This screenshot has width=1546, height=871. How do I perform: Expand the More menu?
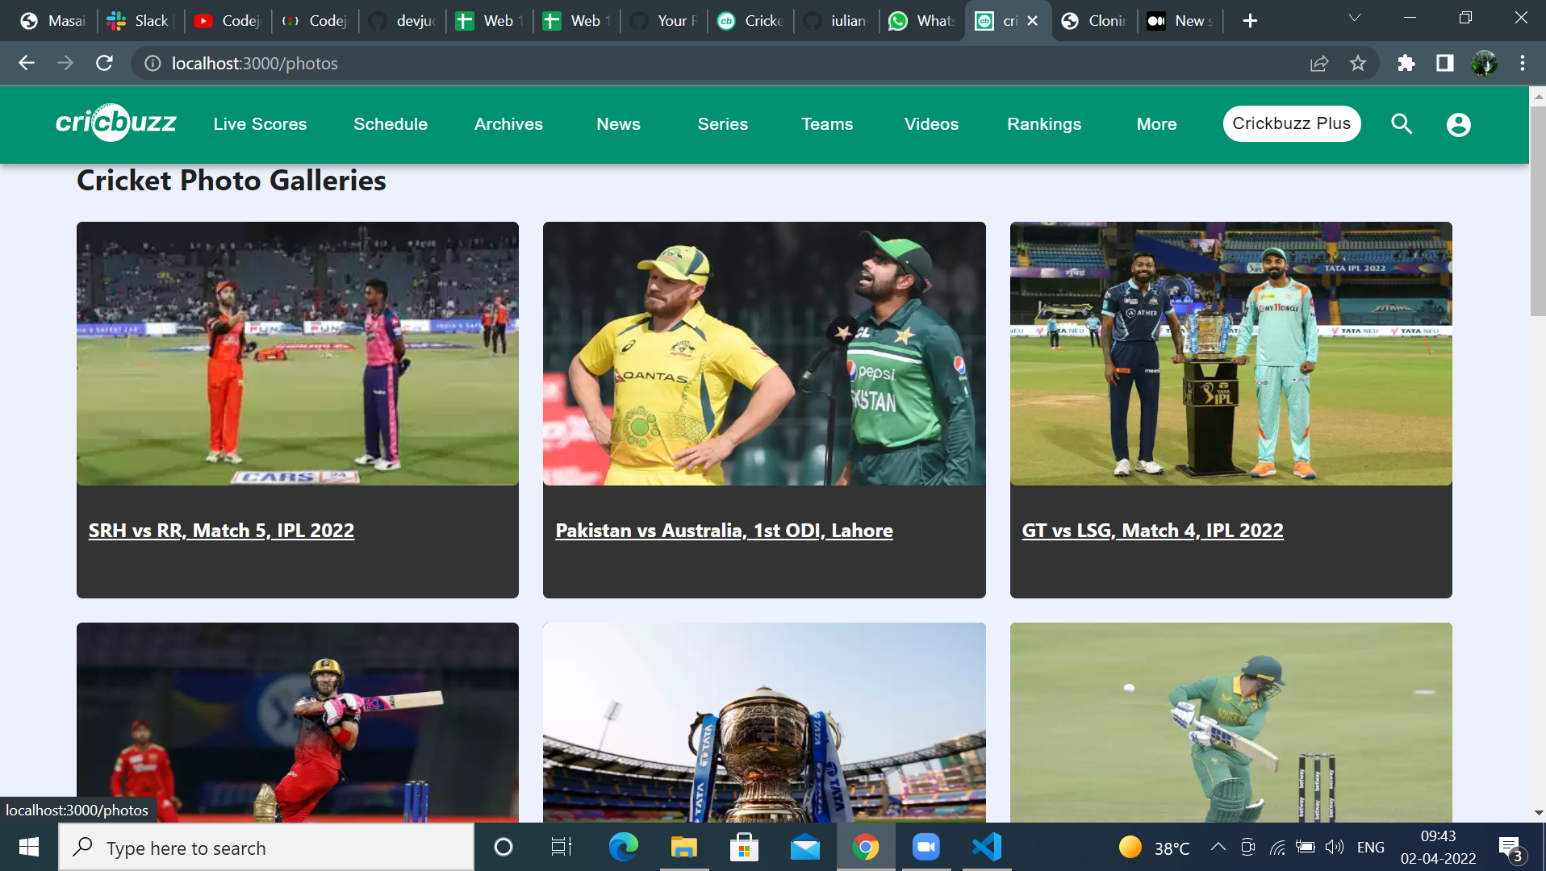pos(1156,124)
